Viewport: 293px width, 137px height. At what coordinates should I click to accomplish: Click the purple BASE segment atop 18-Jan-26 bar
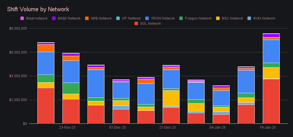[x=271, y=35]
